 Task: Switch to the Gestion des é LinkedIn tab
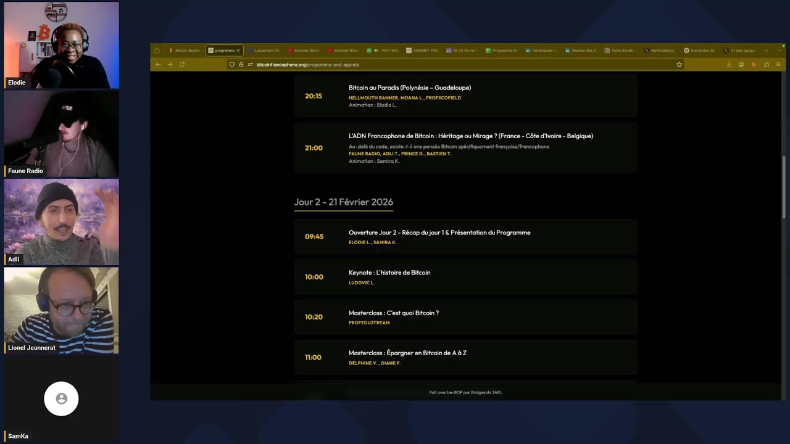[581, 51]
